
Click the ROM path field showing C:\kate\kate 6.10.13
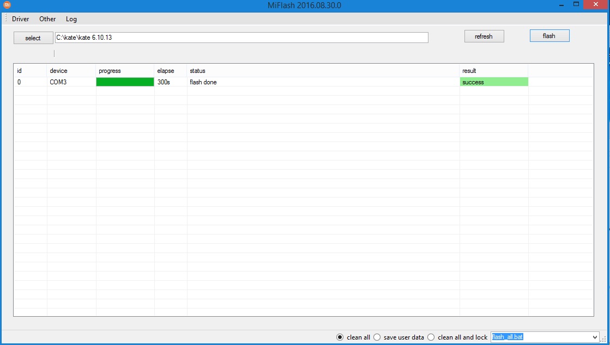tap(241, 38)
